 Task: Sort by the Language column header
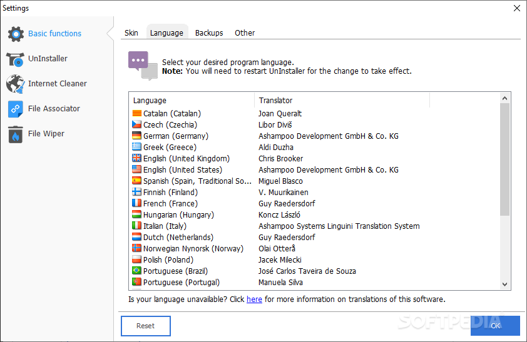tap(192, 101)
